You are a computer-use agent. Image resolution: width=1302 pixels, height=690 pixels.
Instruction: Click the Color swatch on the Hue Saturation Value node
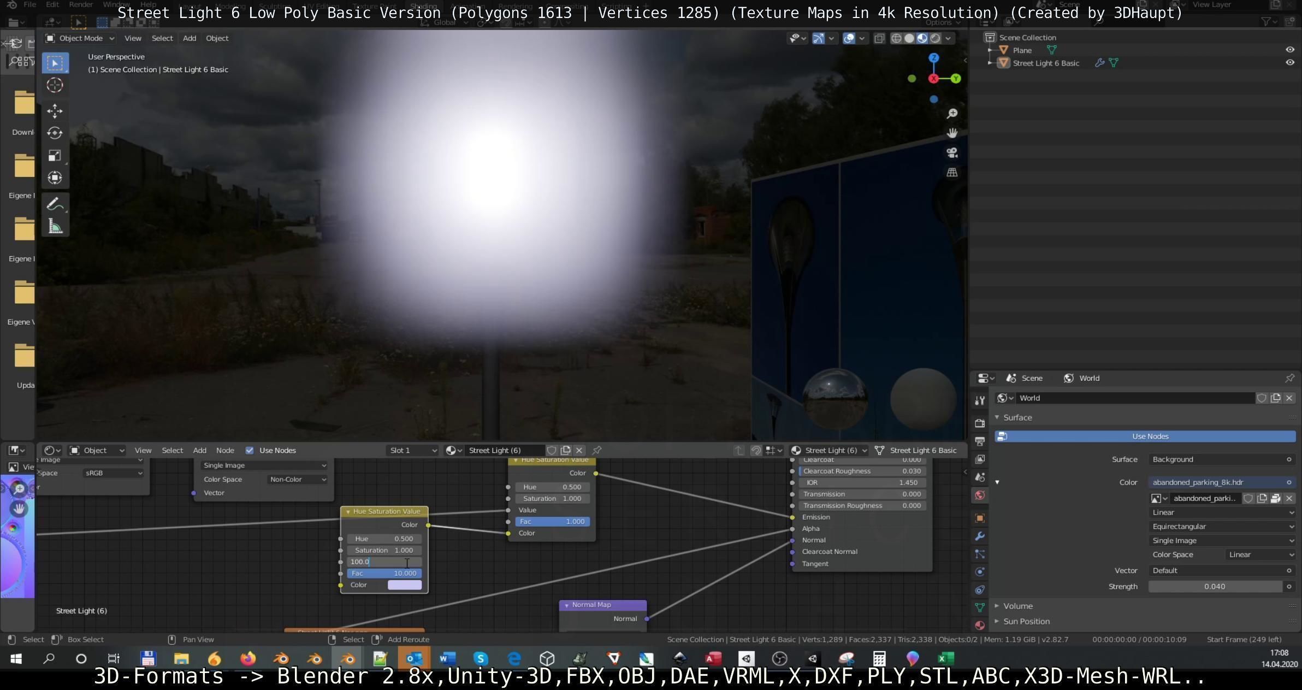click(x=404, y=585)
